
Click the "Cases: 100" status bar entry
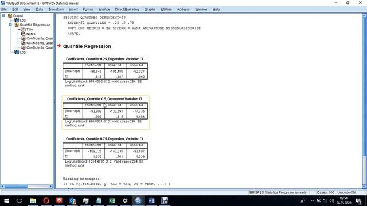[x=325, y=192]
